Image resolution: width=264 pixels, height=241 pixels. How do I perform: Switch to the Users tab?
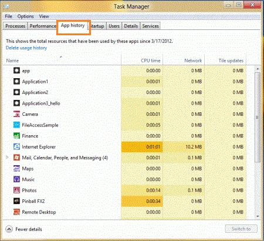point(114,26)
